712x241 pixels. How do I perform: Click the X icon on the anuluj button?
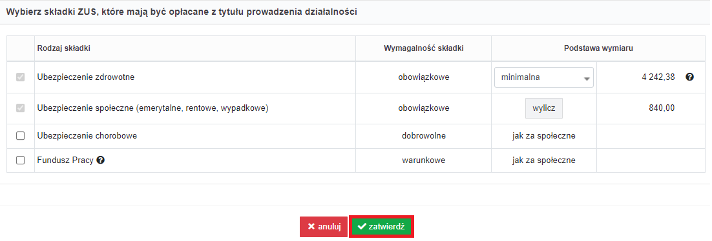(311, 227)
